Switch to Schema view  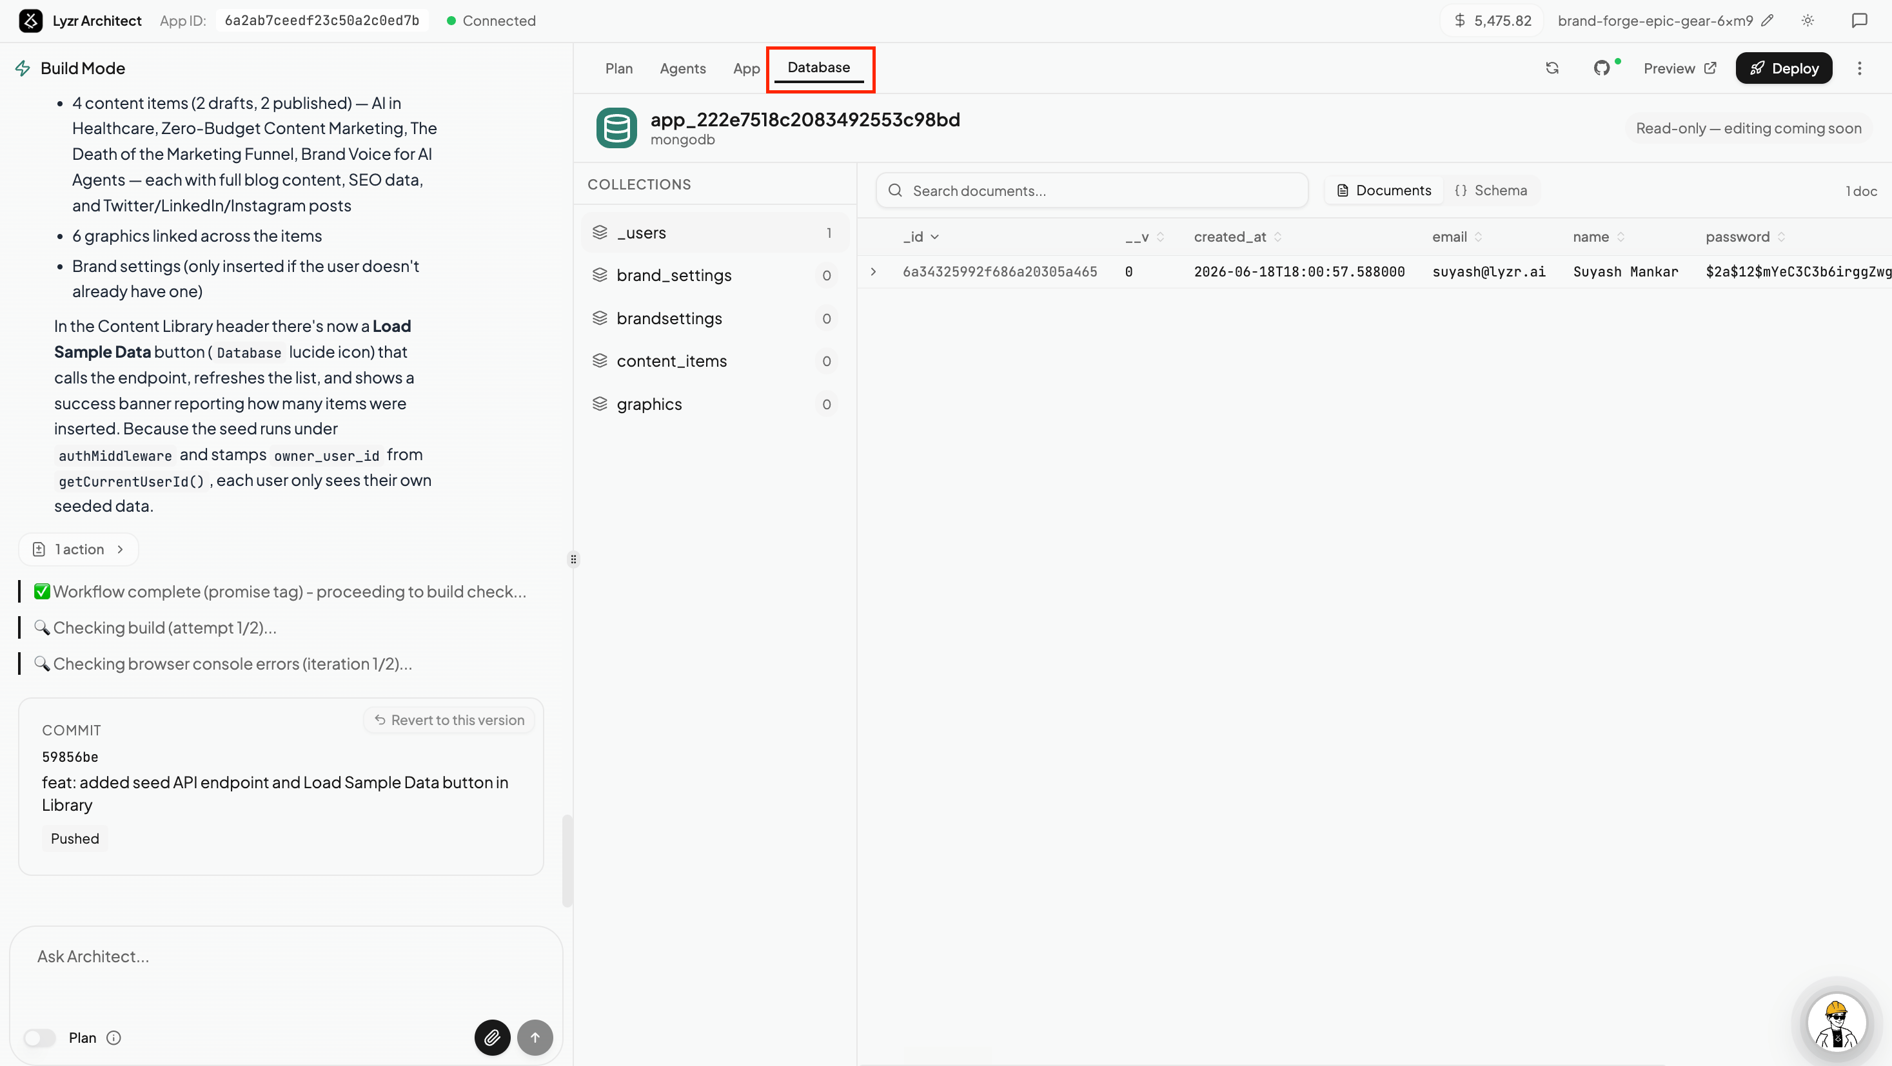pyautogui.click(x=1490, y=190)
